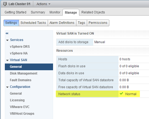Viewport: 149px width, 119px height.
Task: Switch to the Summary tab
Action: 38,12
